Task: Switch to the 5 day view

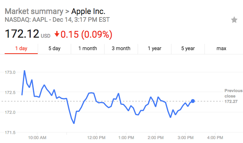Action: pyautogui.click(x=54, y=49)
